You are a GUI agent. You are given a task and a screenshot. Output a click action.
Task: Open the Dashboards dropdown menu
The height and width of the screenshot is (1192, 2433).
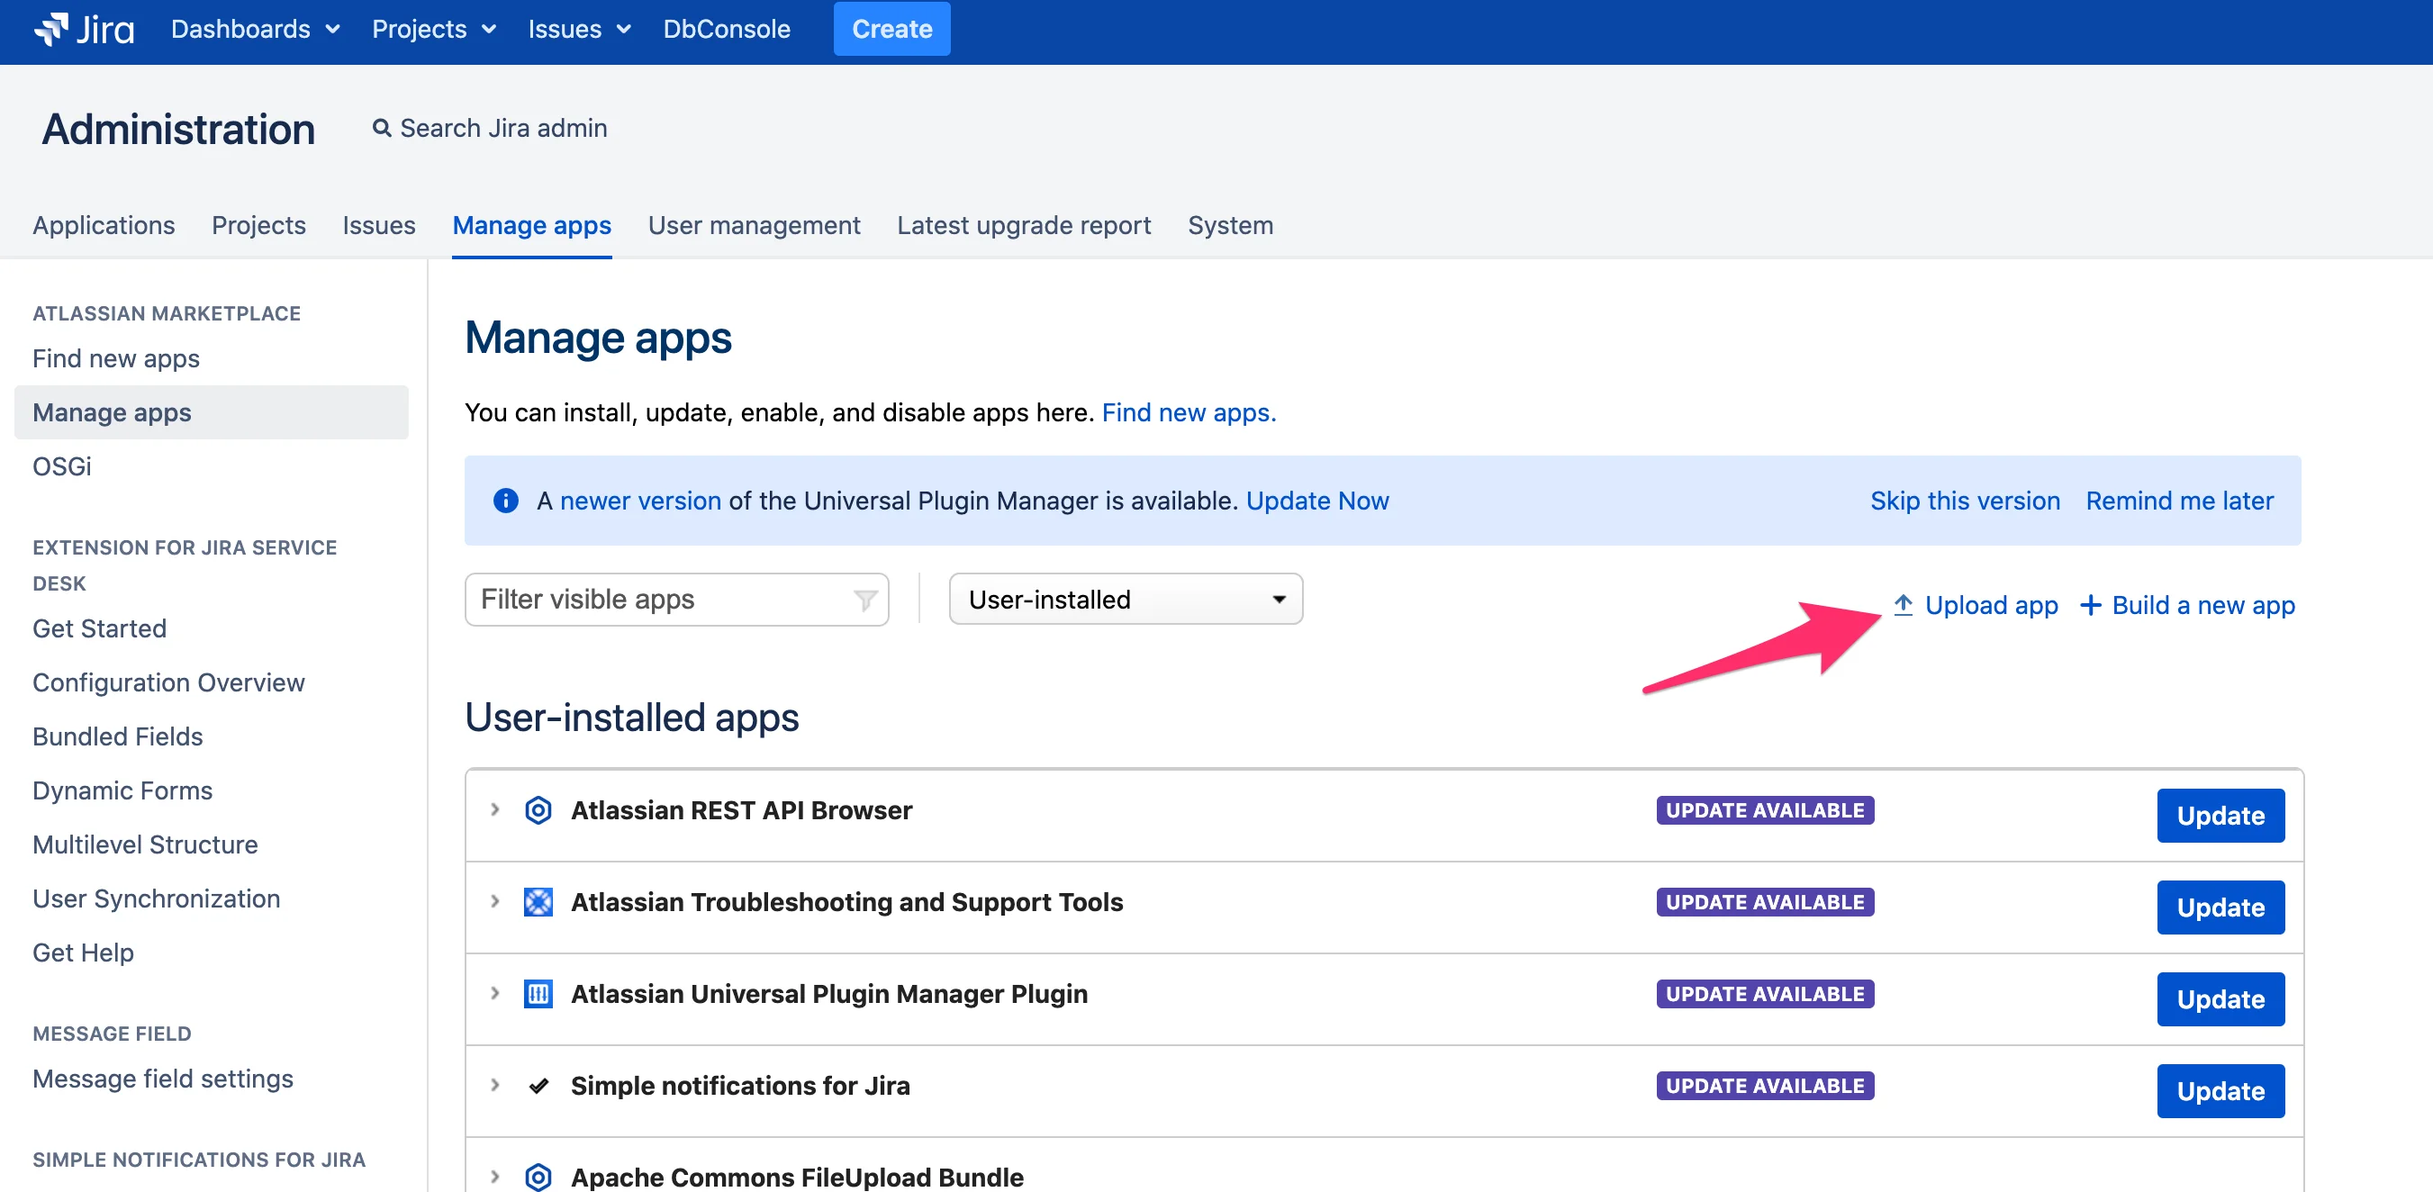pyautogui.click(x=255, y=30)
